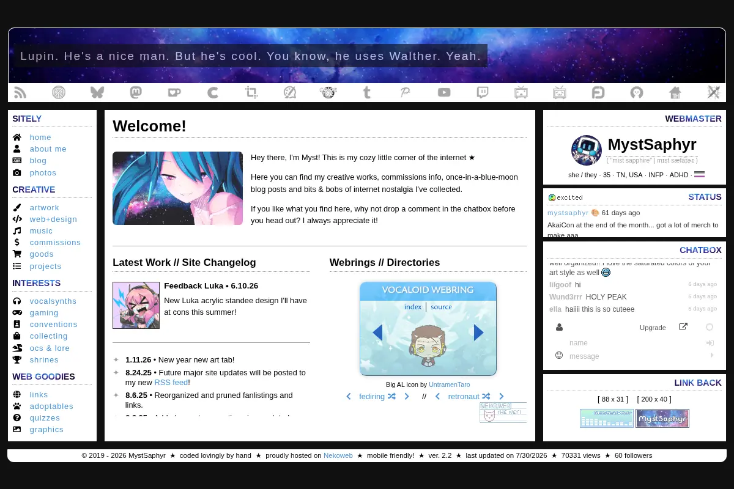Open the Nekoweb link in footer
The image size is (734, 489).
(338, 455)
